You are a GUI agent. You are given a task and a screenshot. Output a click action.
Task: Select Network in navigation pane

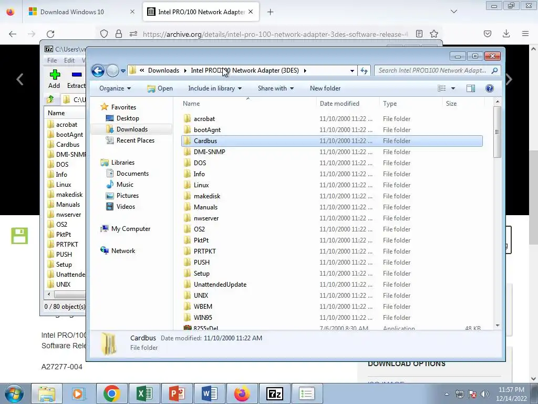(123, 251)
